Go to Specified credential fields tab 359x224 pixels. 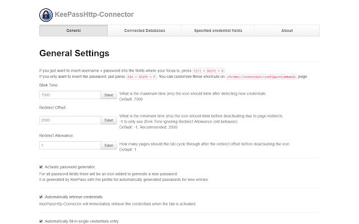coord(218,30)
